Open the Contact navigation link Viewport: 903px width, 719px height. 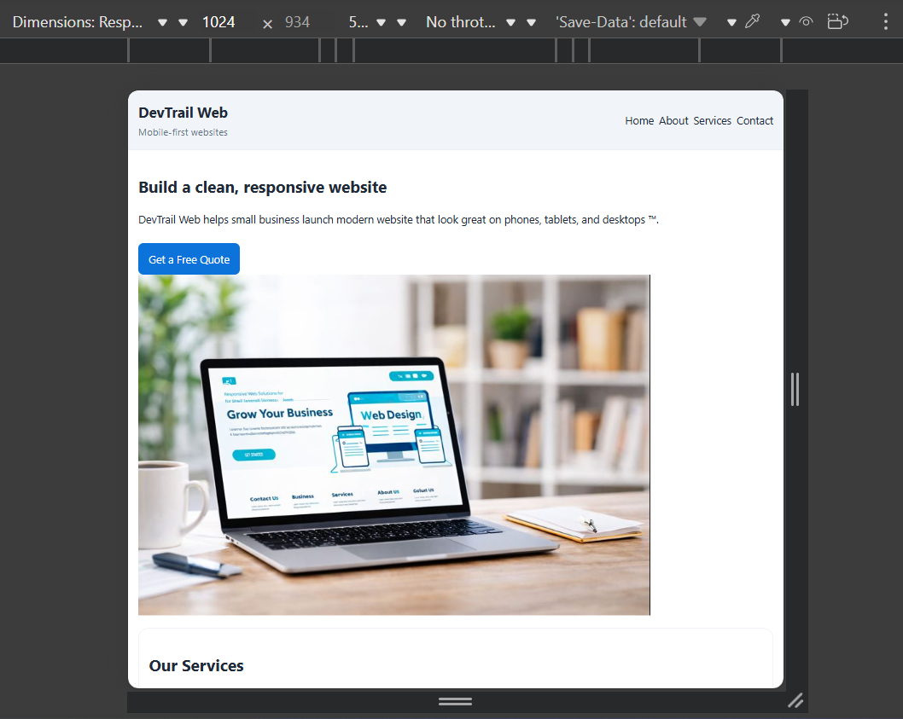754,121
